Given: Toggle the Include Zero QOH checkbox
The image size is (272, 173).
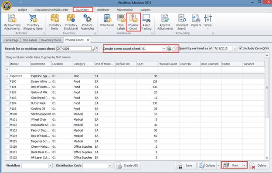Looking at the screenshot, I should pos(241,48).
